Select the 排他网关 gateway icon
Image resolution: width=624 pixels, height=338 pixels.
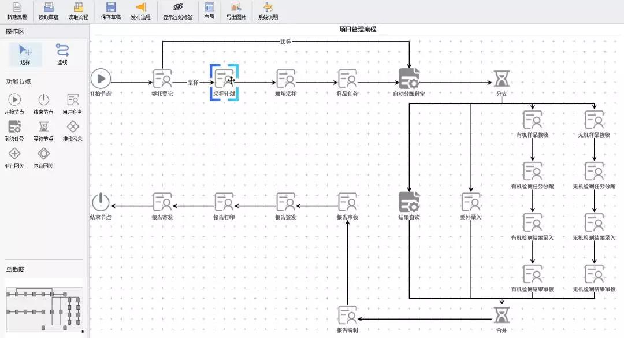(x=72, y=129)
